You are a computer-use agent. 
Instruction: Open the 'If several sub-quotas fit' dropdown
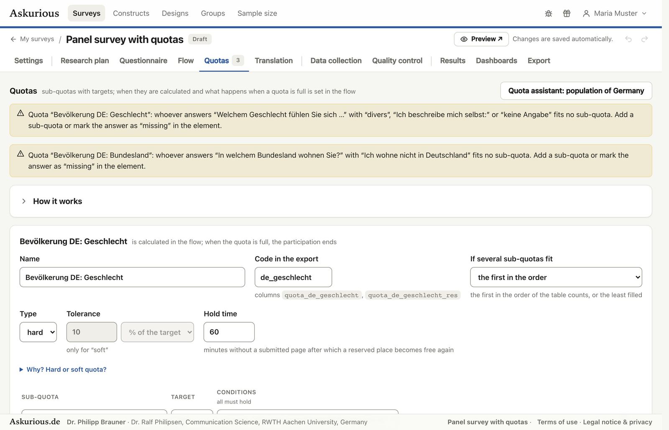[x=556, y=277]
